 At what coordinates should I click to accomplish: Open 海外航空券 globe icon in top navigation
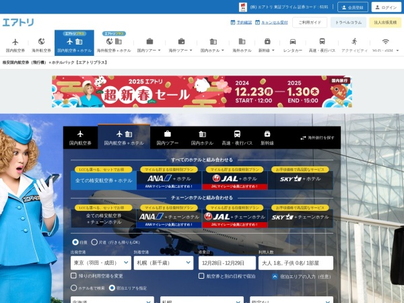click(41, 42)
